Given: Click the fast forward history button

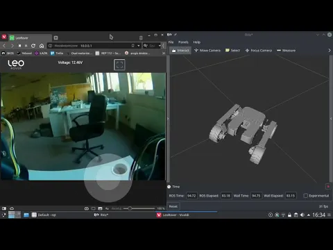Looking at the screenshot, I should [26, 46].
